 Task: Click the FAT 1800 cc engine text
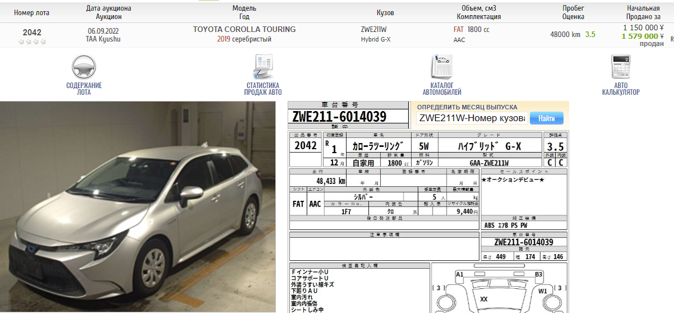[x=471, y=29]
